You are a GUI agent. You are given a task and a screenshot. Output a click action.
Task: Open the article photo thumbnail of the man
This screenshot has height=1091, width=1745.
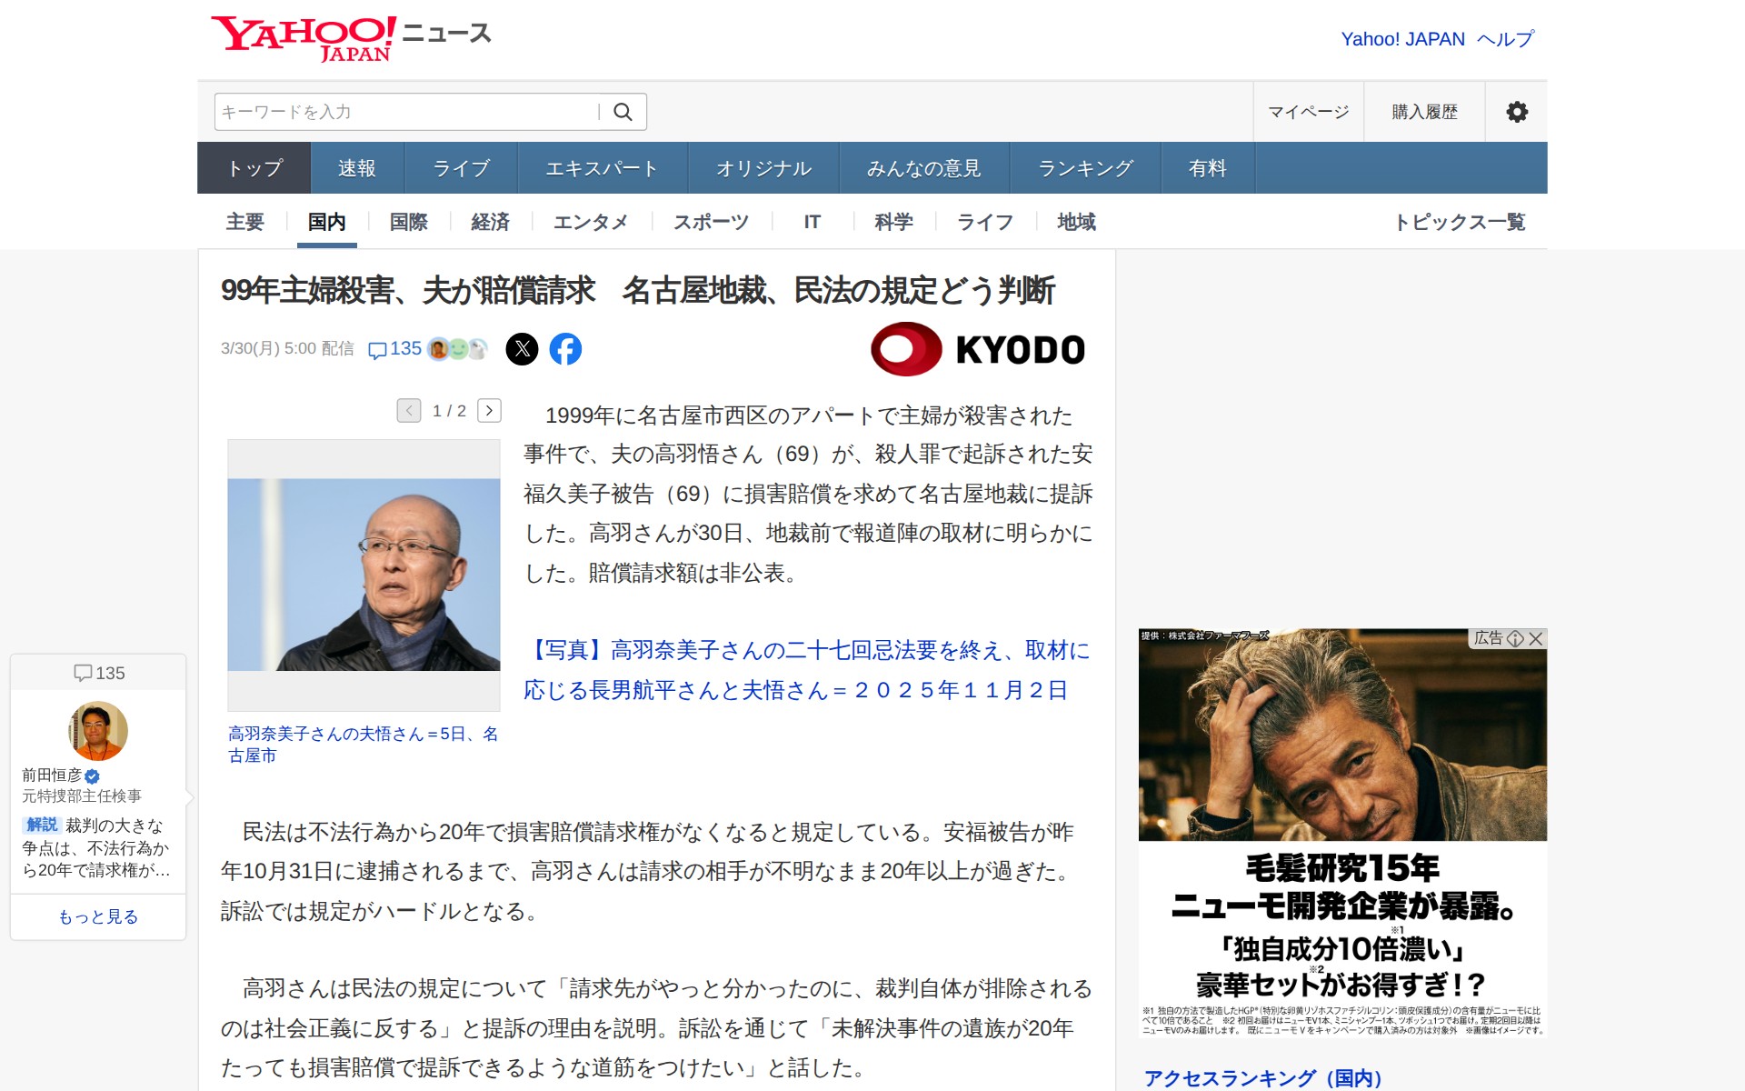364,575
